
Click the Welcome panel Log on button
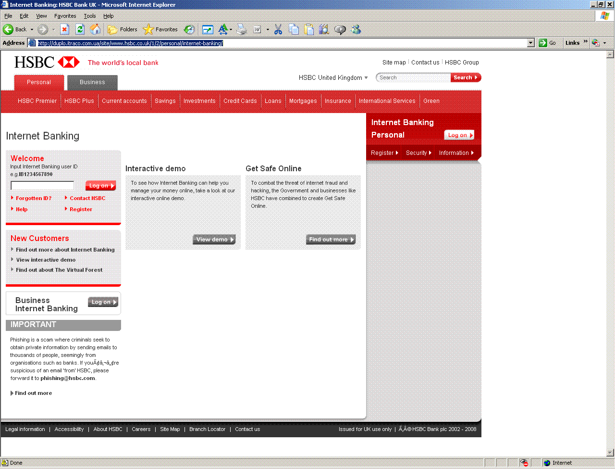coord(101,186)
